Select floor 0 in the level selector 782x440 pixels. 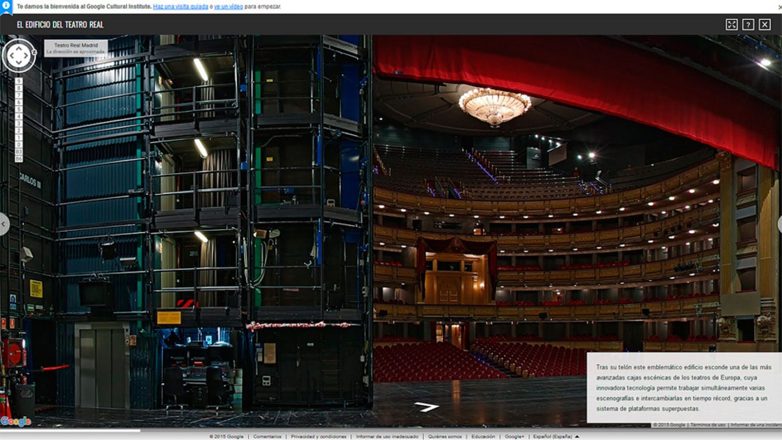(x=19, y=144)
